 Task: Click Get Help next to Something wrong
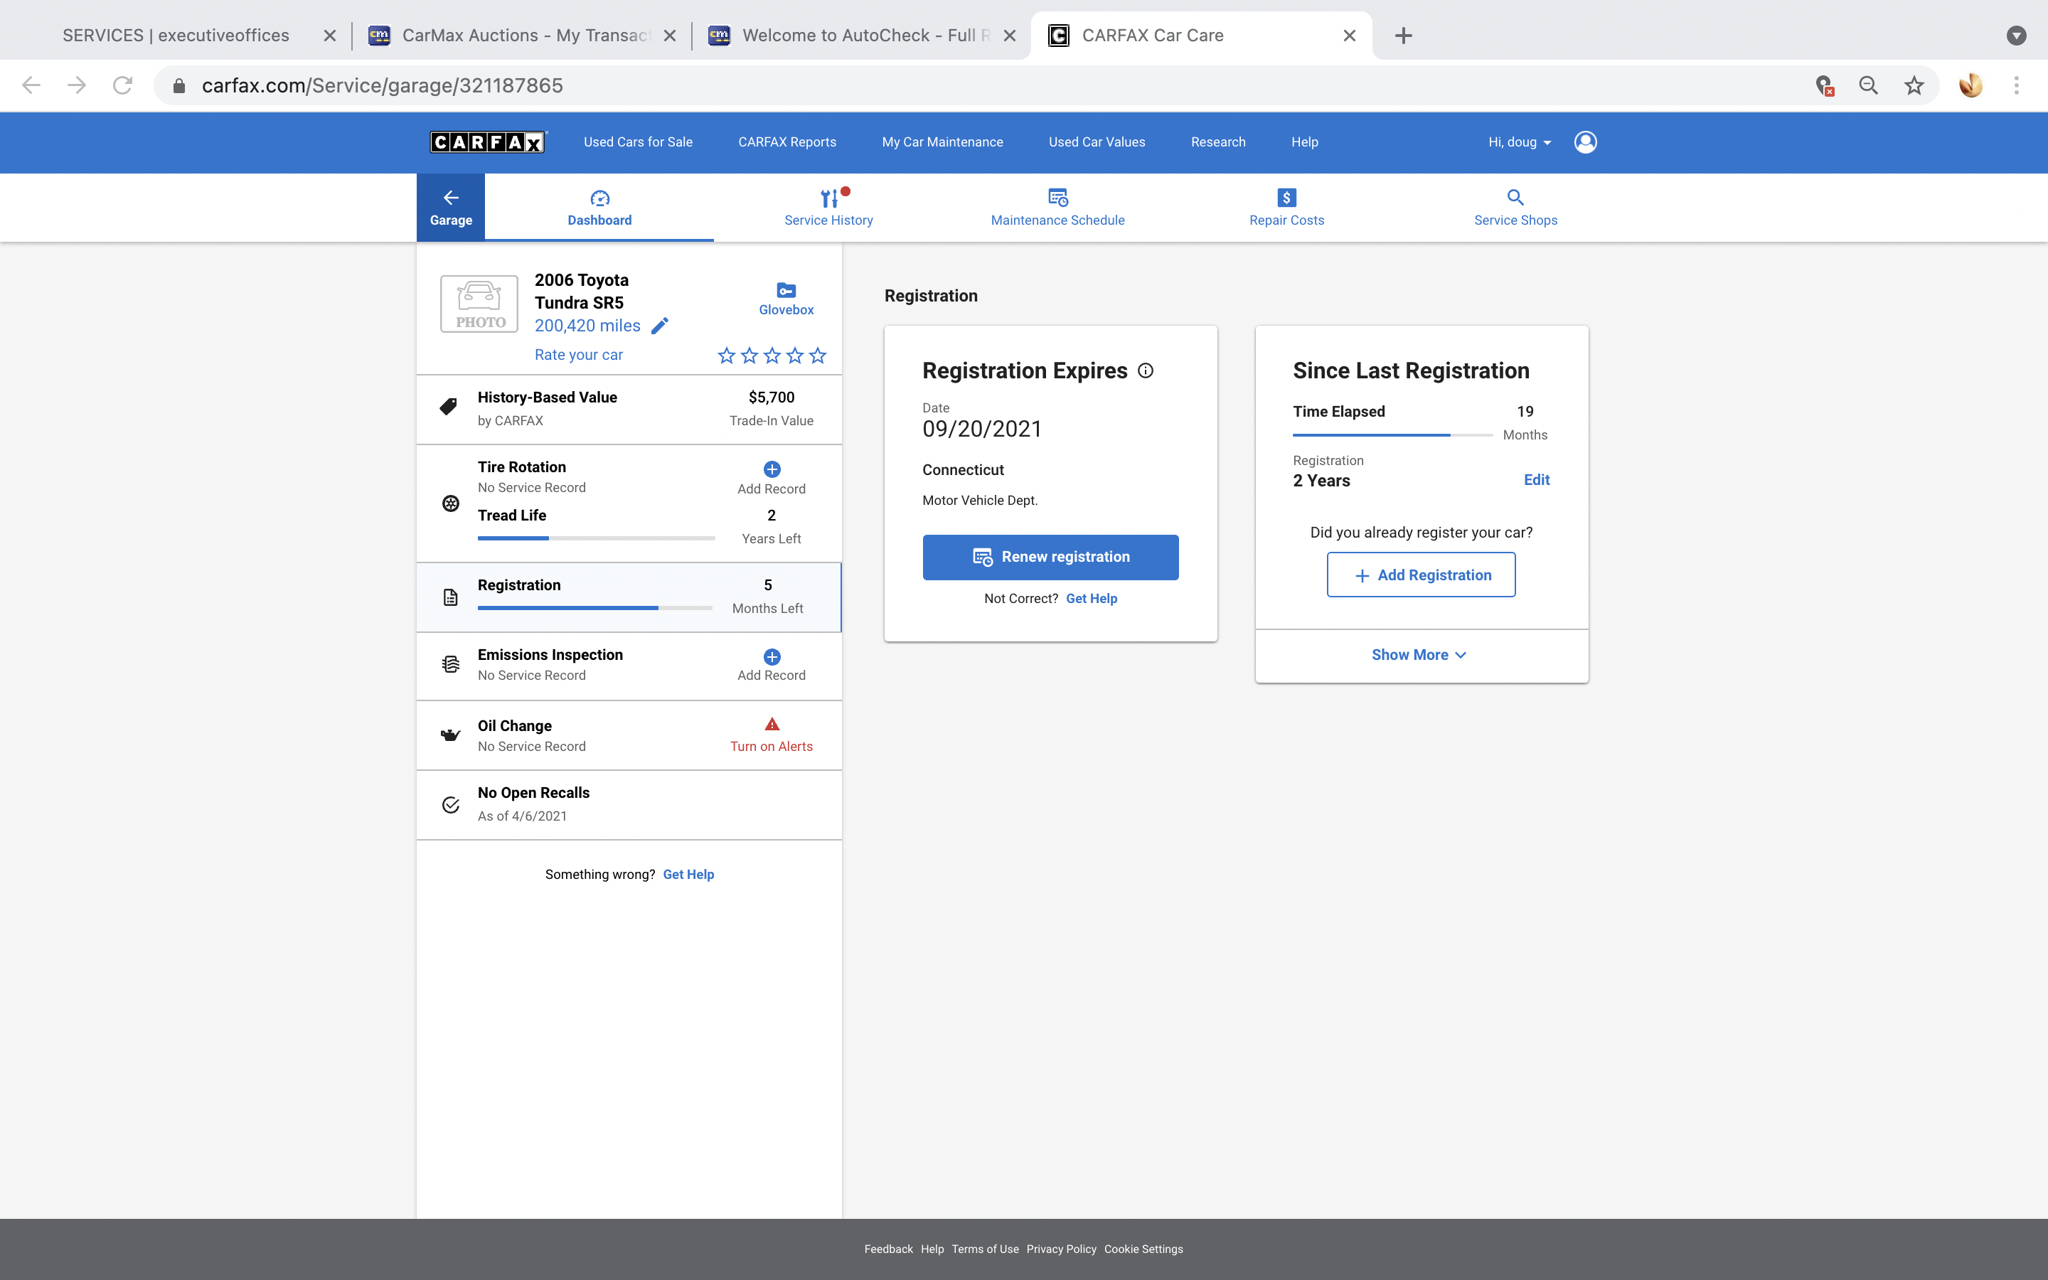[x=688, y=875]
